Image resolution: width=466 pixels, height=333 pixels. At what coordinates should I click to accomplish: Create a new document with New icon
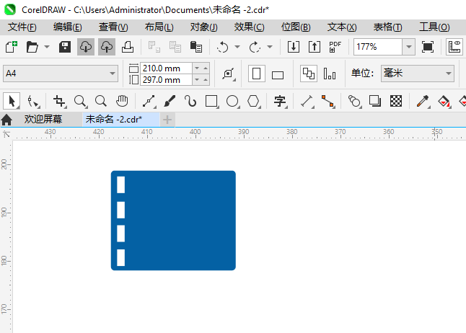point(12,47)
